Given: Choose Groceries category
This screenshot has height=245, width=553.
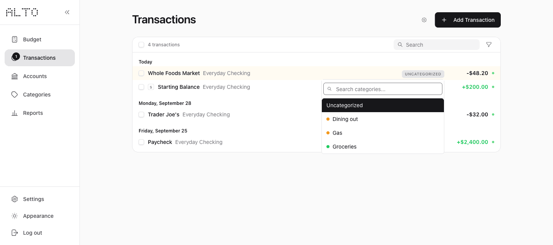Looking at the screenshot, I should pos(383,147).
